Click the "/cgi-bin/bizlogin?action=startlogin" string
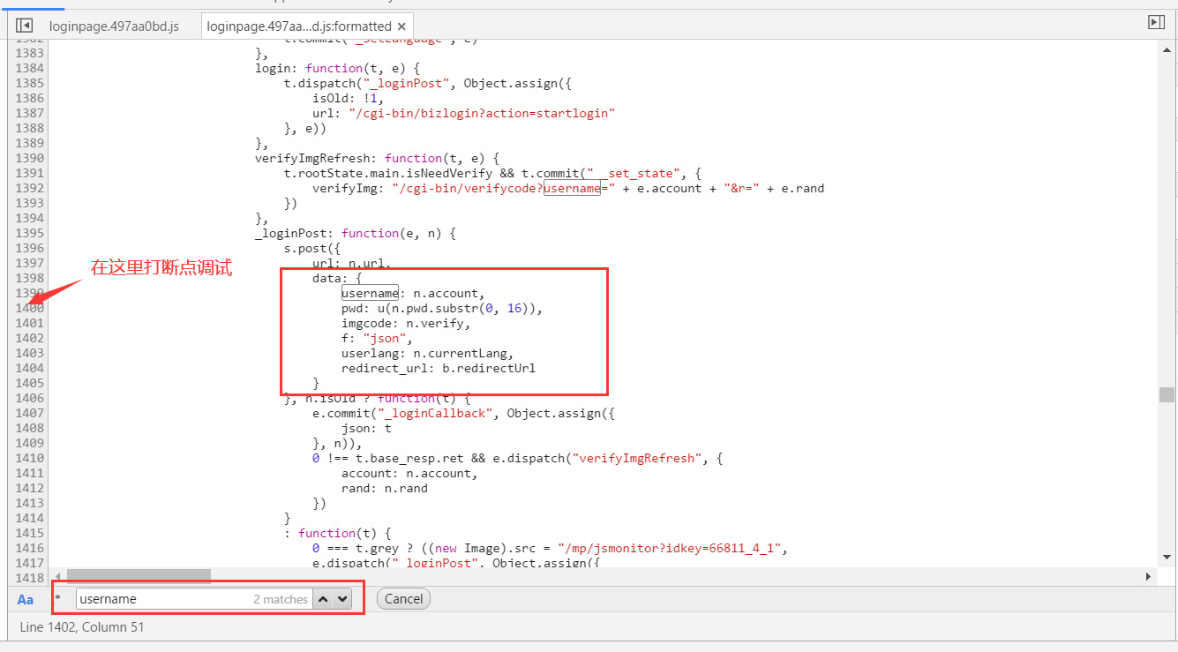 tap(481, 113)
